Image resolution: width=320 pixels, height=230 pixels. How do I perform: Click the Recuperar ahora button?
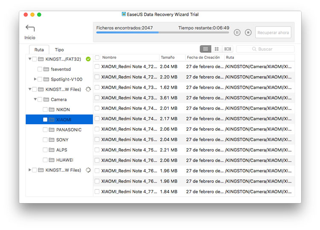coord(273,32)
